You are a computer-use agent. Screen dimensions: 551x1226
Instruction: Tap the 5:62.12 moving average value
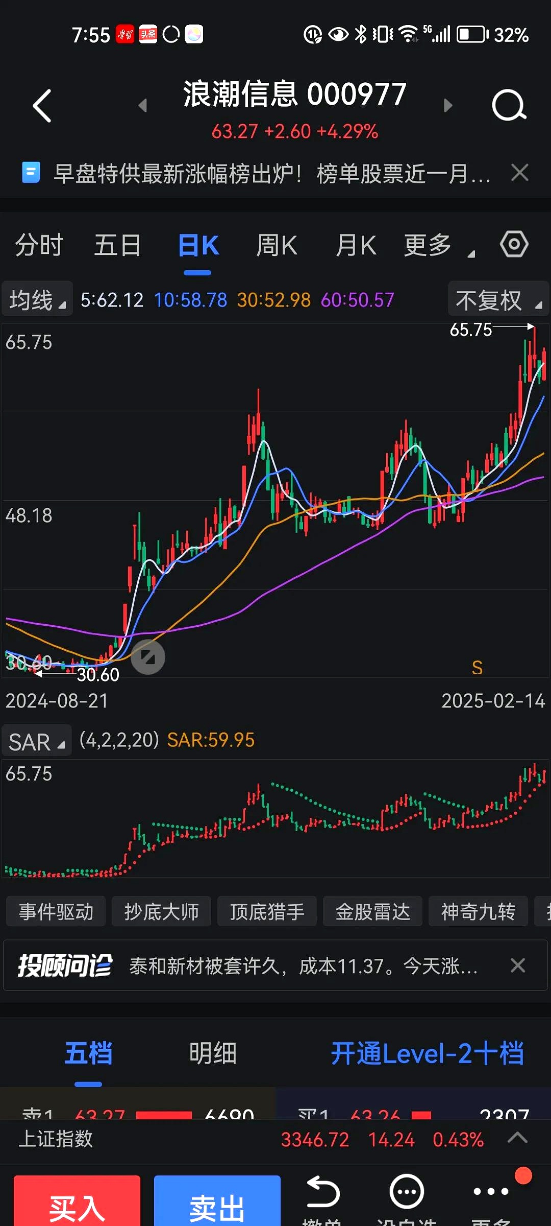112,300
